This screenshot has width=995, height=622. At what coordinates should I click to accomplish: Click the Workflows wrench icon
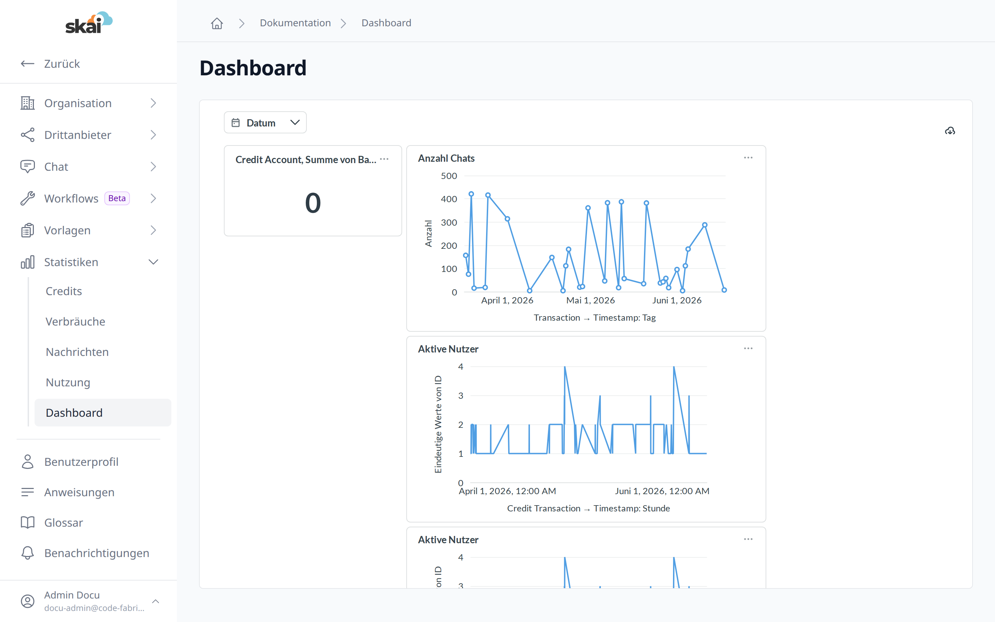[28, 198]
